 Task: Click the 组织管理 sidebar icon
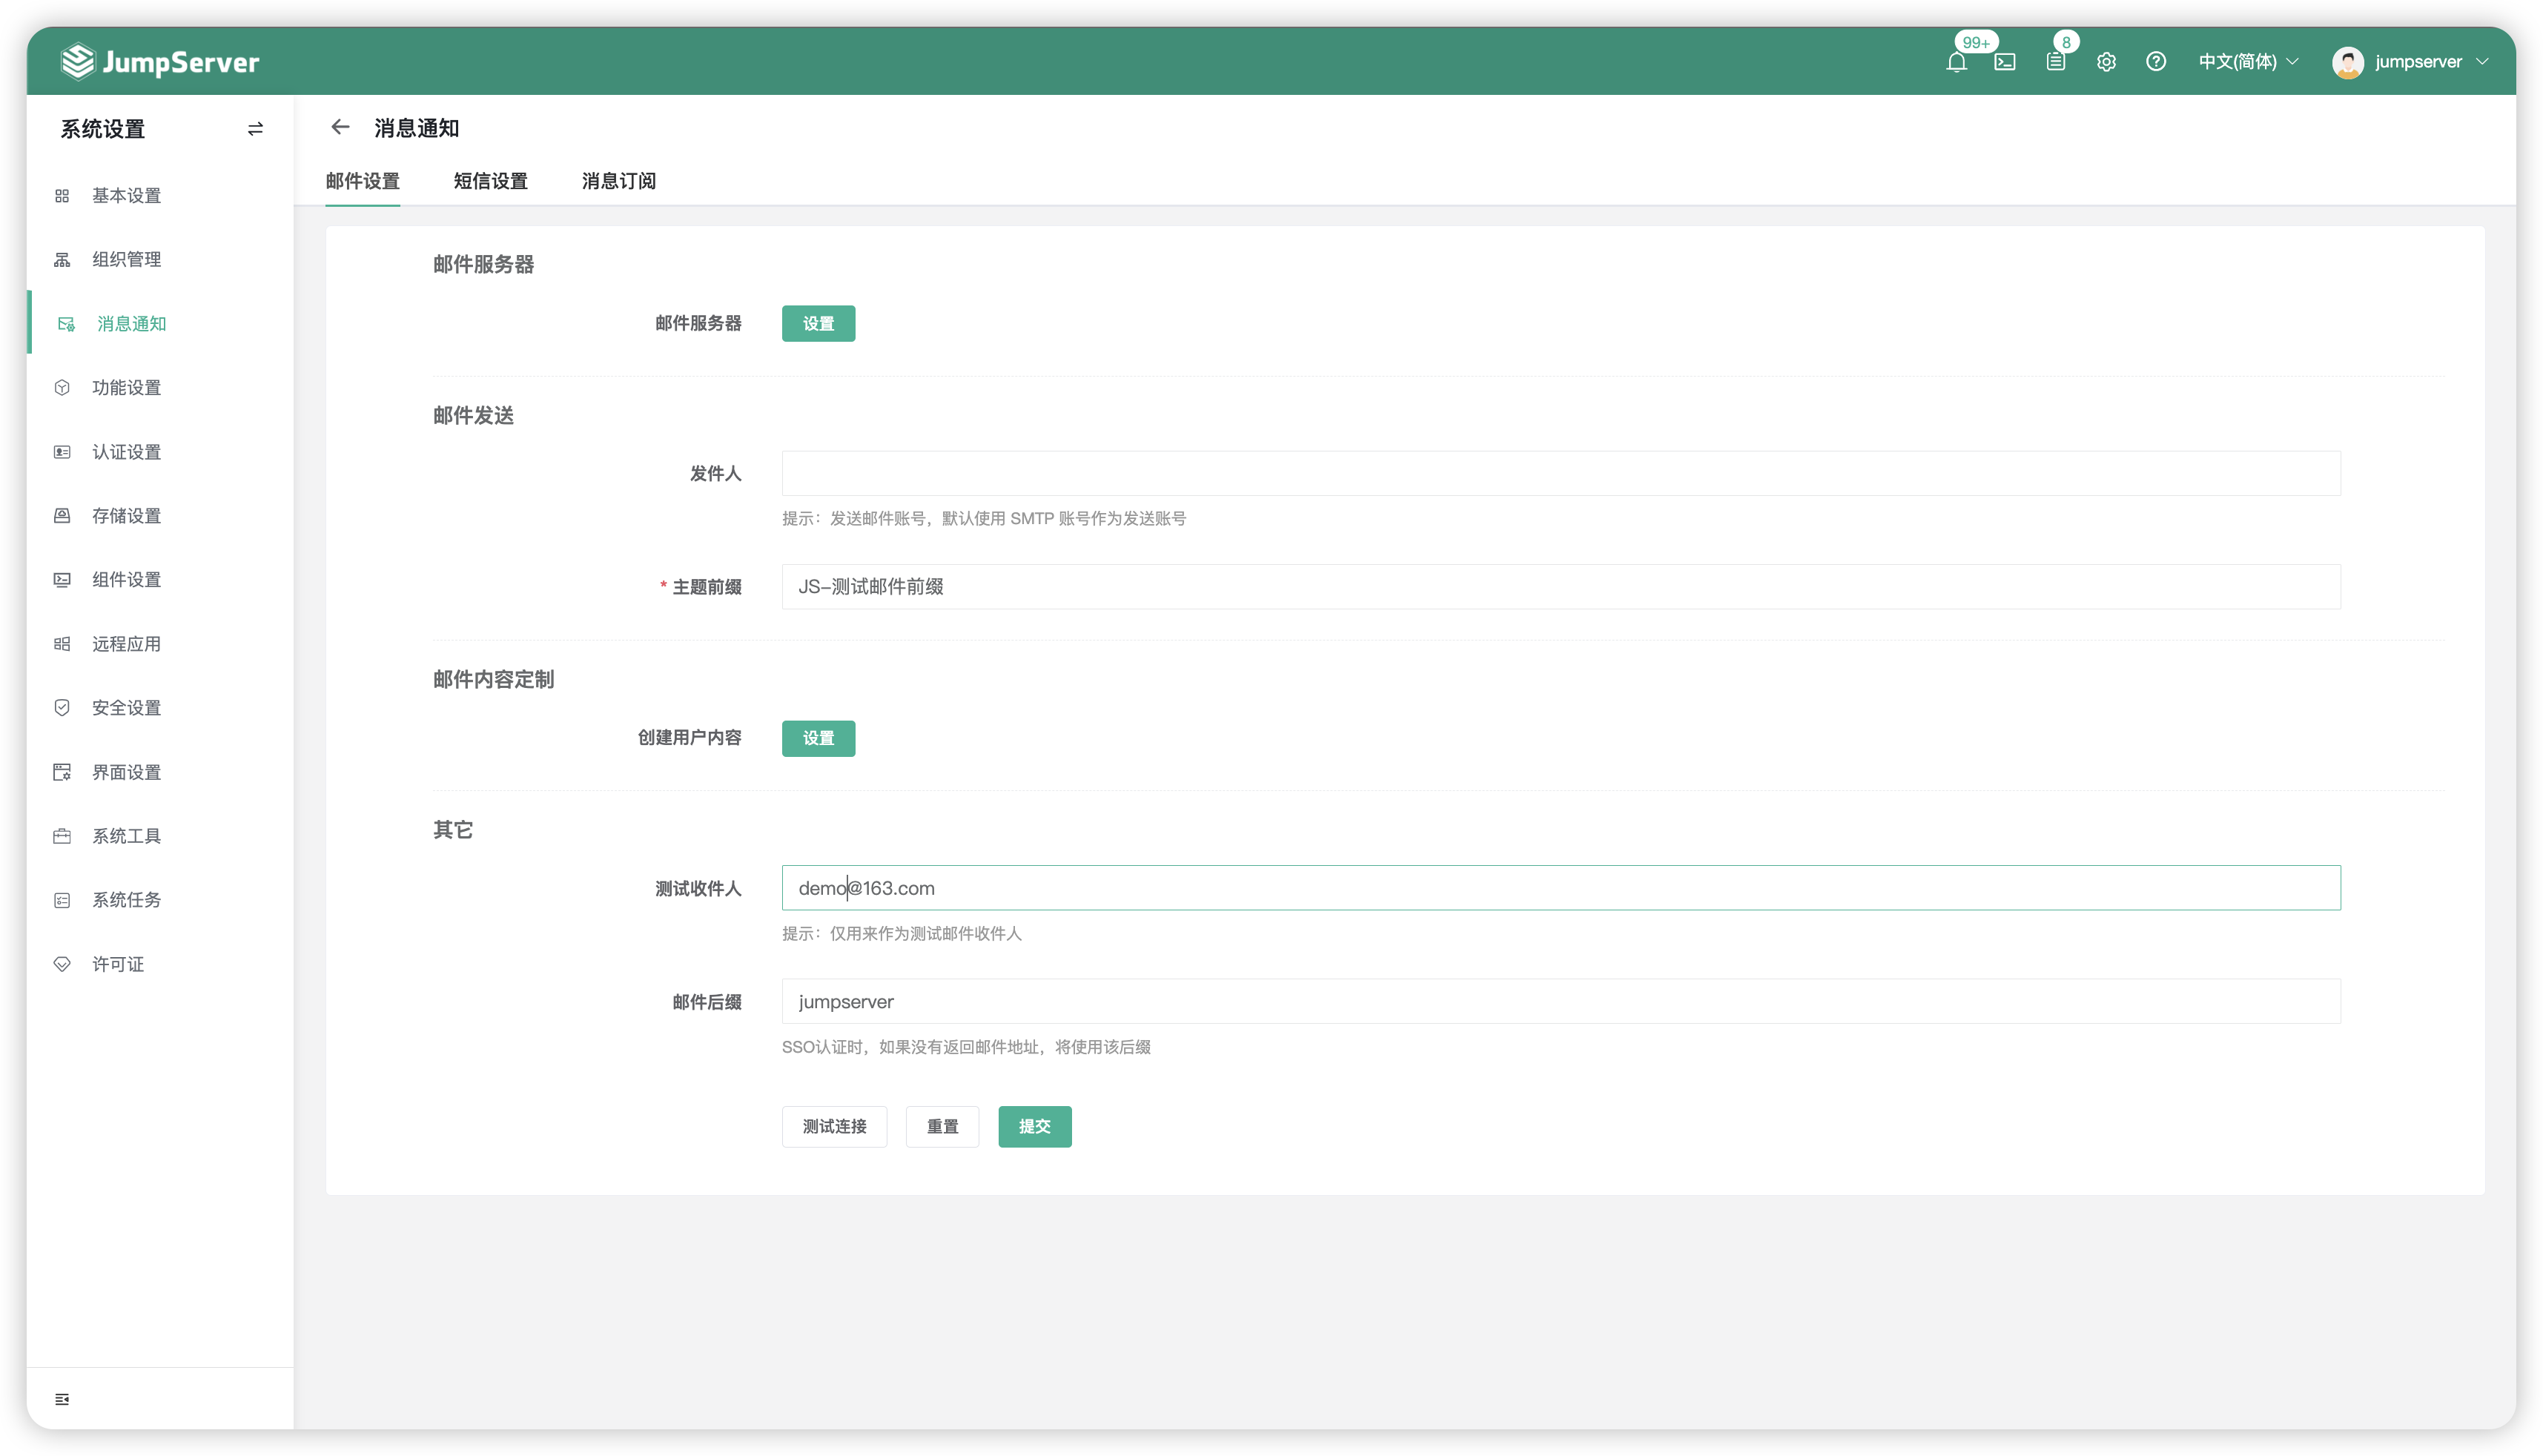(62, 260)
